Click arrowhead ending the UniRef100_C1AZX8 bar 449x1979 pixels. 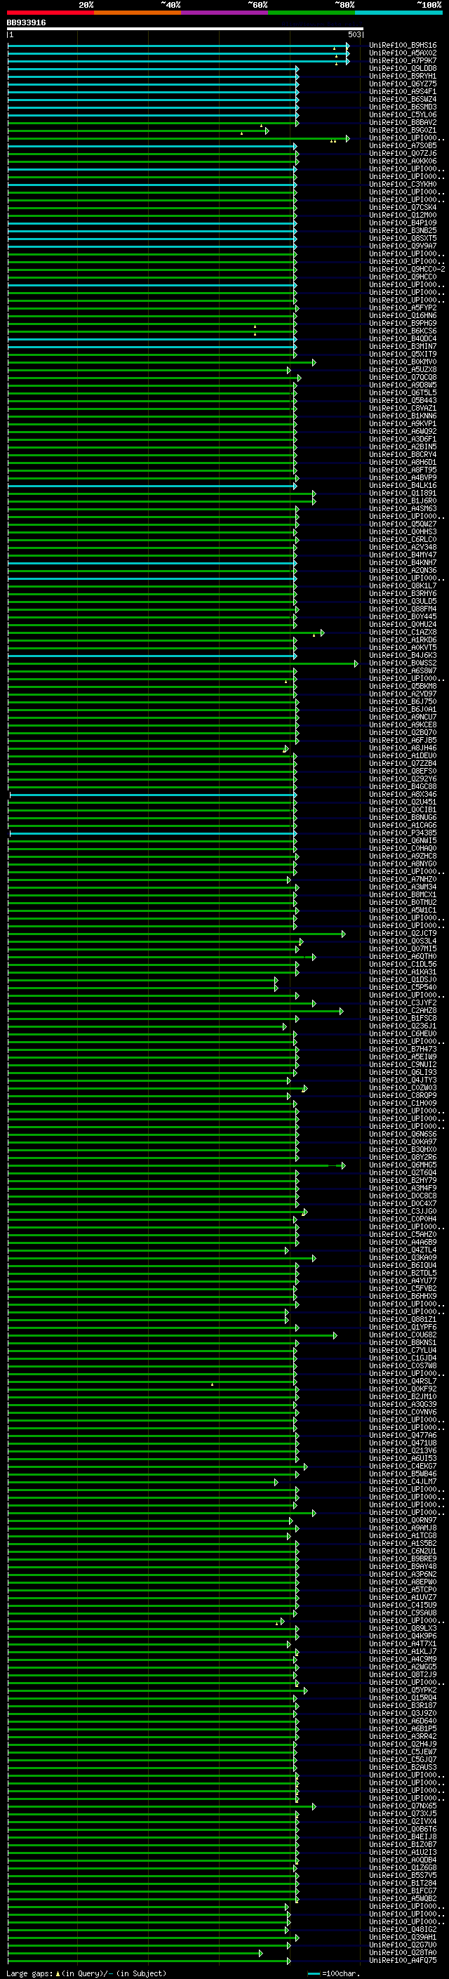pos(322,633)
